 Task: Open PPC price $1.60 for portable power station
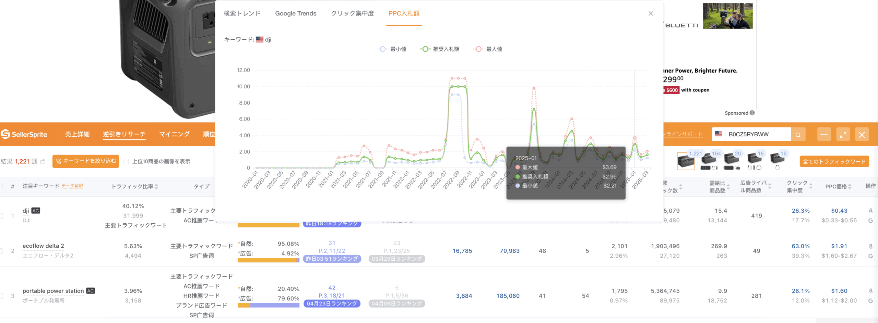pyautogui.click(x=839, y=291)
